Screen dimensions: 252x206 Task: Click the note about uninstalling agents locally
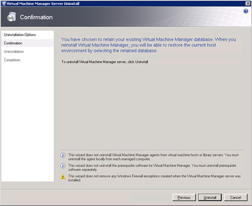tap(153, 157)
